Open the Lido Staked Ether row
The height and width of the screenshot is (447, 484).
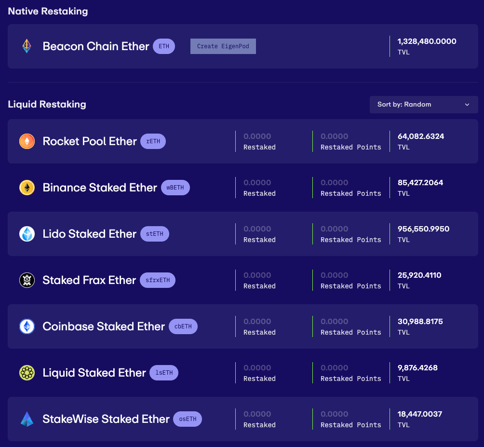point(89,234)
